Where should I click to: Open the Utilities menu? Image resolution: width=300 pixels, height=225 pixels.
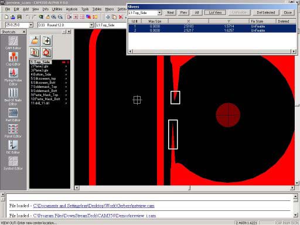[57, 9]
